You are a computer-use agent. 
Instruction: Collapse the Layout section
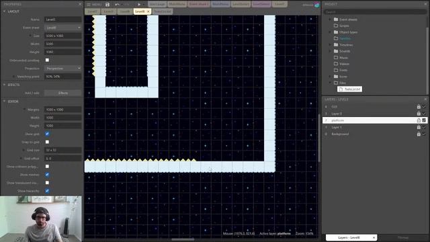[5, 11]
